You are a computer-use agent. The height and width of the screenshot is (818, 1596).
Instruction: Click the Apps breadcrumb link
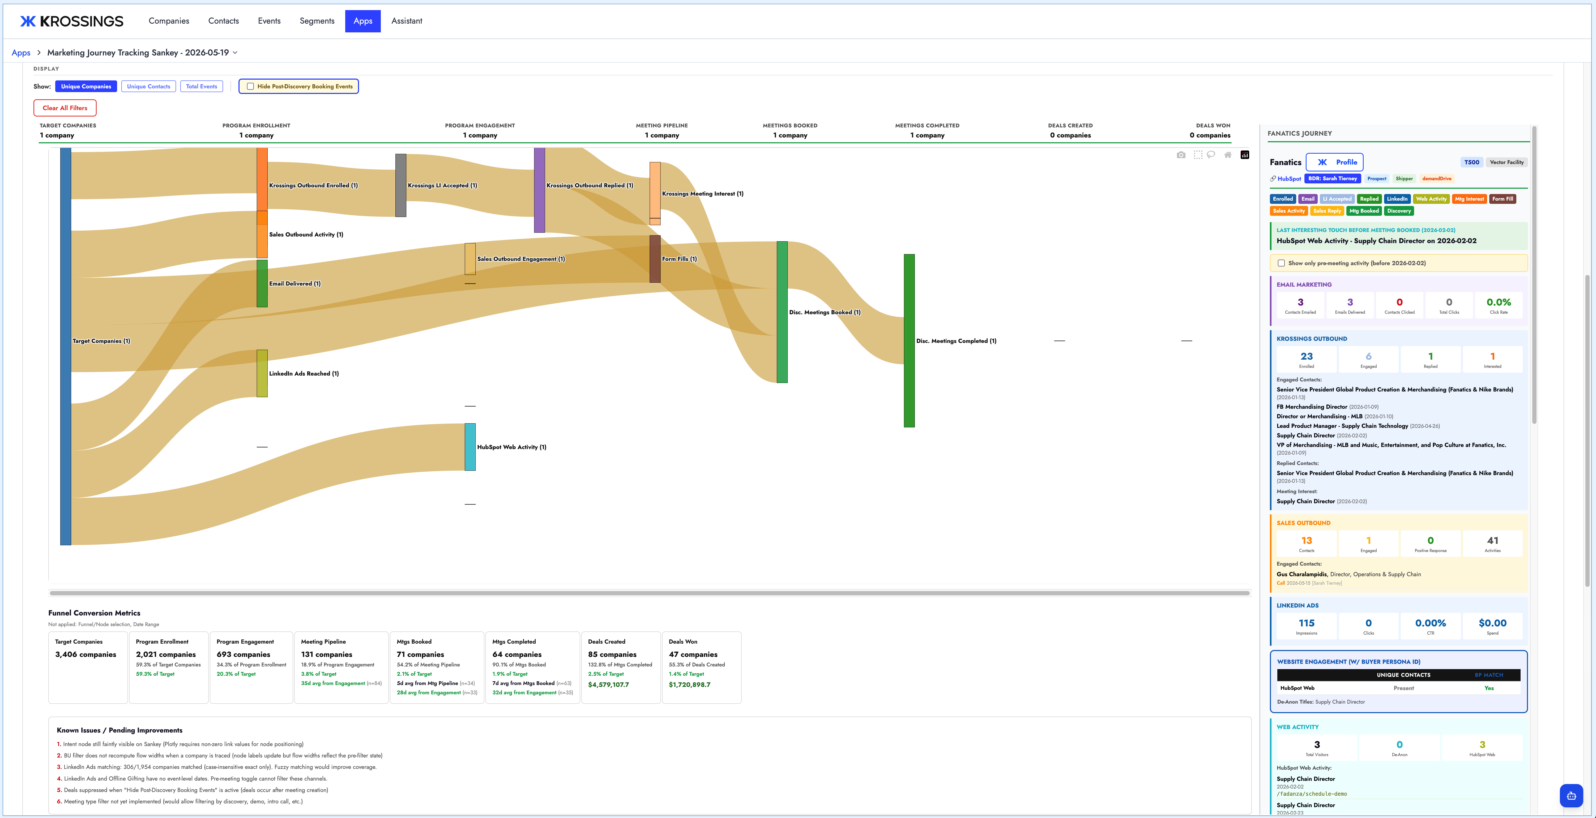[21, 53]
